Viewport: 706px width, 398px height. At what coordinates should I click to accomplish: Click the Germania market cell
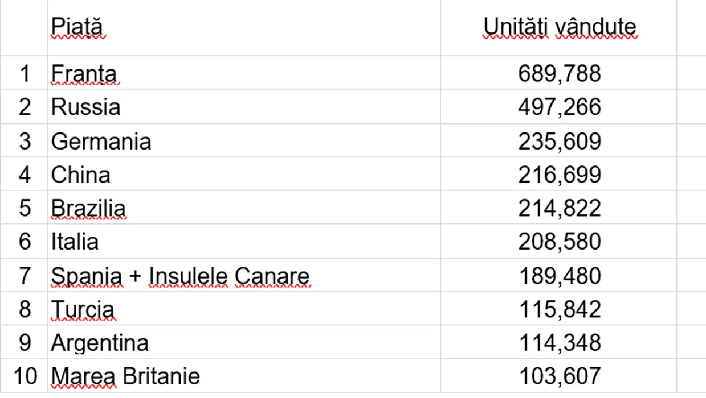point(244,140)
